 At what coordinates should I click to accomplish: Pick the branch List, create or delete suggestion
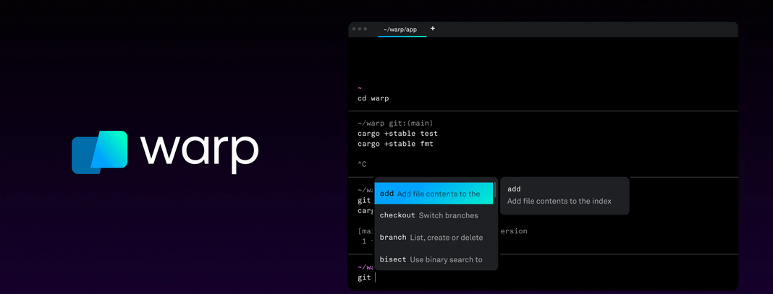pos(434,238)
